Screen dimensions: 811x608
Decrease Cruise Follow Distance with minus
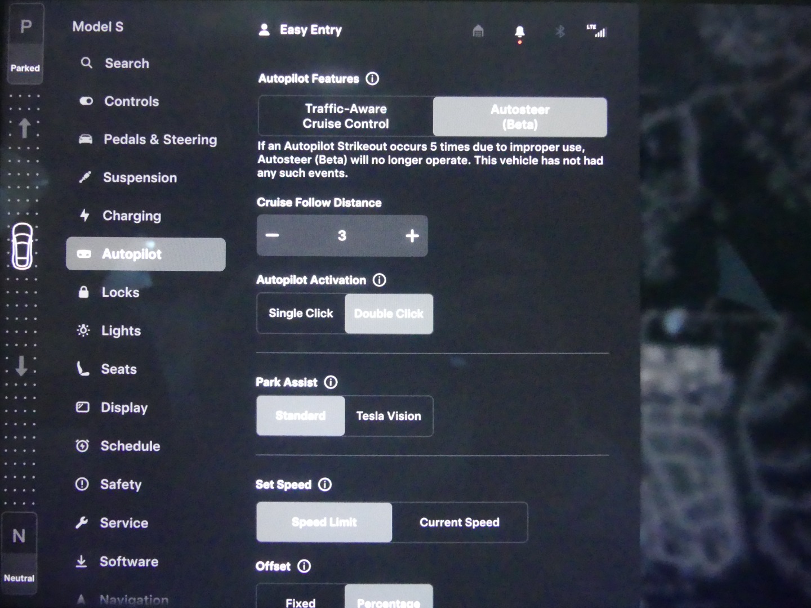click(273, 236)
